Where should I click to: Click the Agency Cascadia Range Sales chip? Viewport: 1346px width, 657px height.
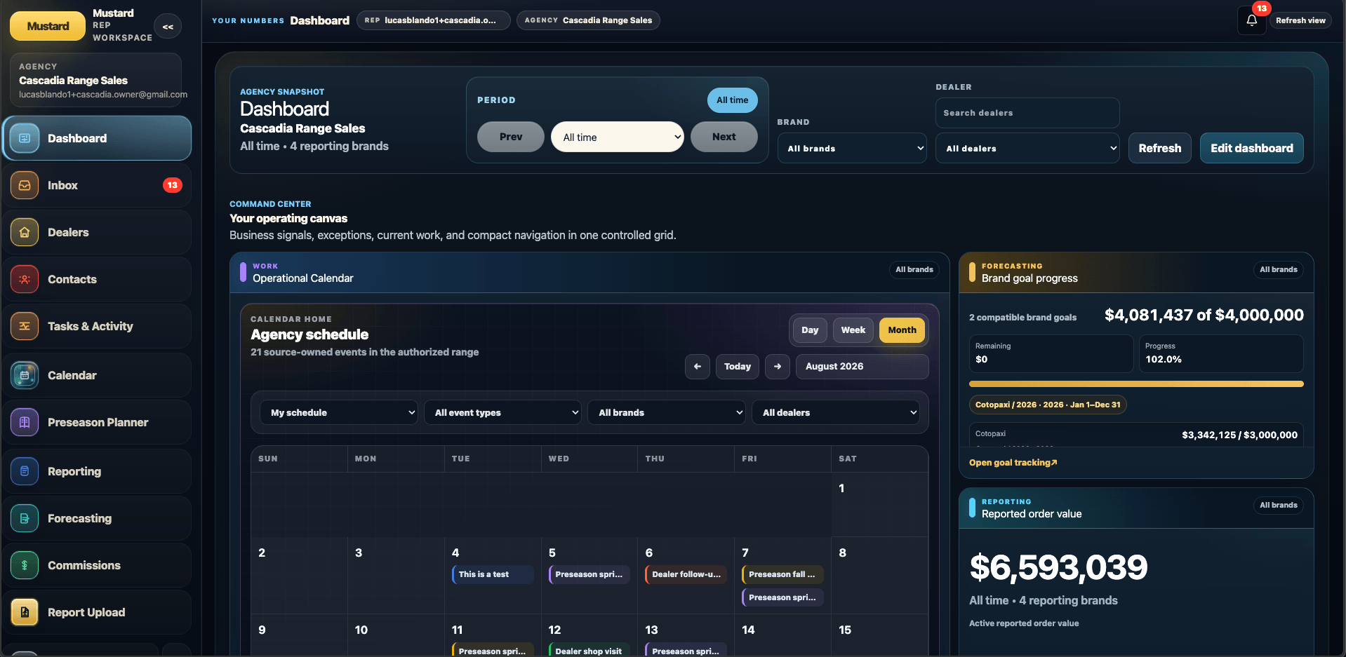[x=588, y=20]
